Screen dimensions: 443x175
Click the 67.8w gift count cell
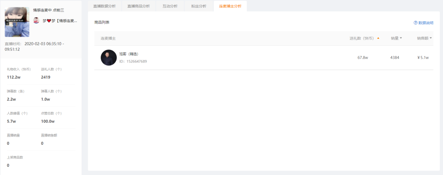point(363,58)
